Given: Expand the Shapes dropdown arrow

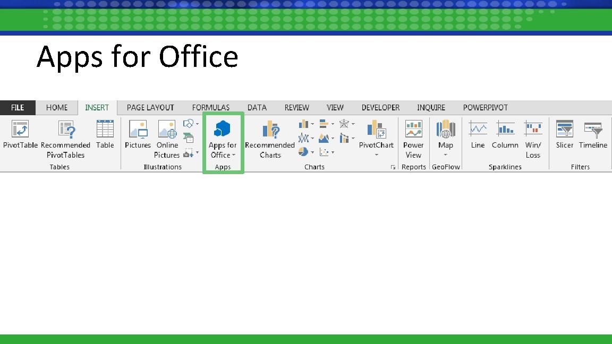Looking at the screenshot, I should point(198,124).
